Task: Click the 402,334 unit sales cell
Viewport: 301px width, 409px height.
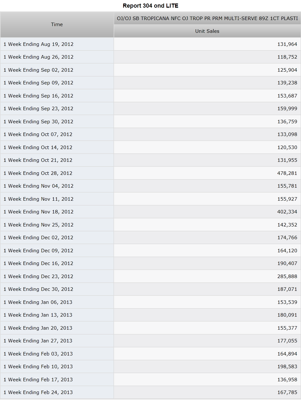Action: point(207,212)
